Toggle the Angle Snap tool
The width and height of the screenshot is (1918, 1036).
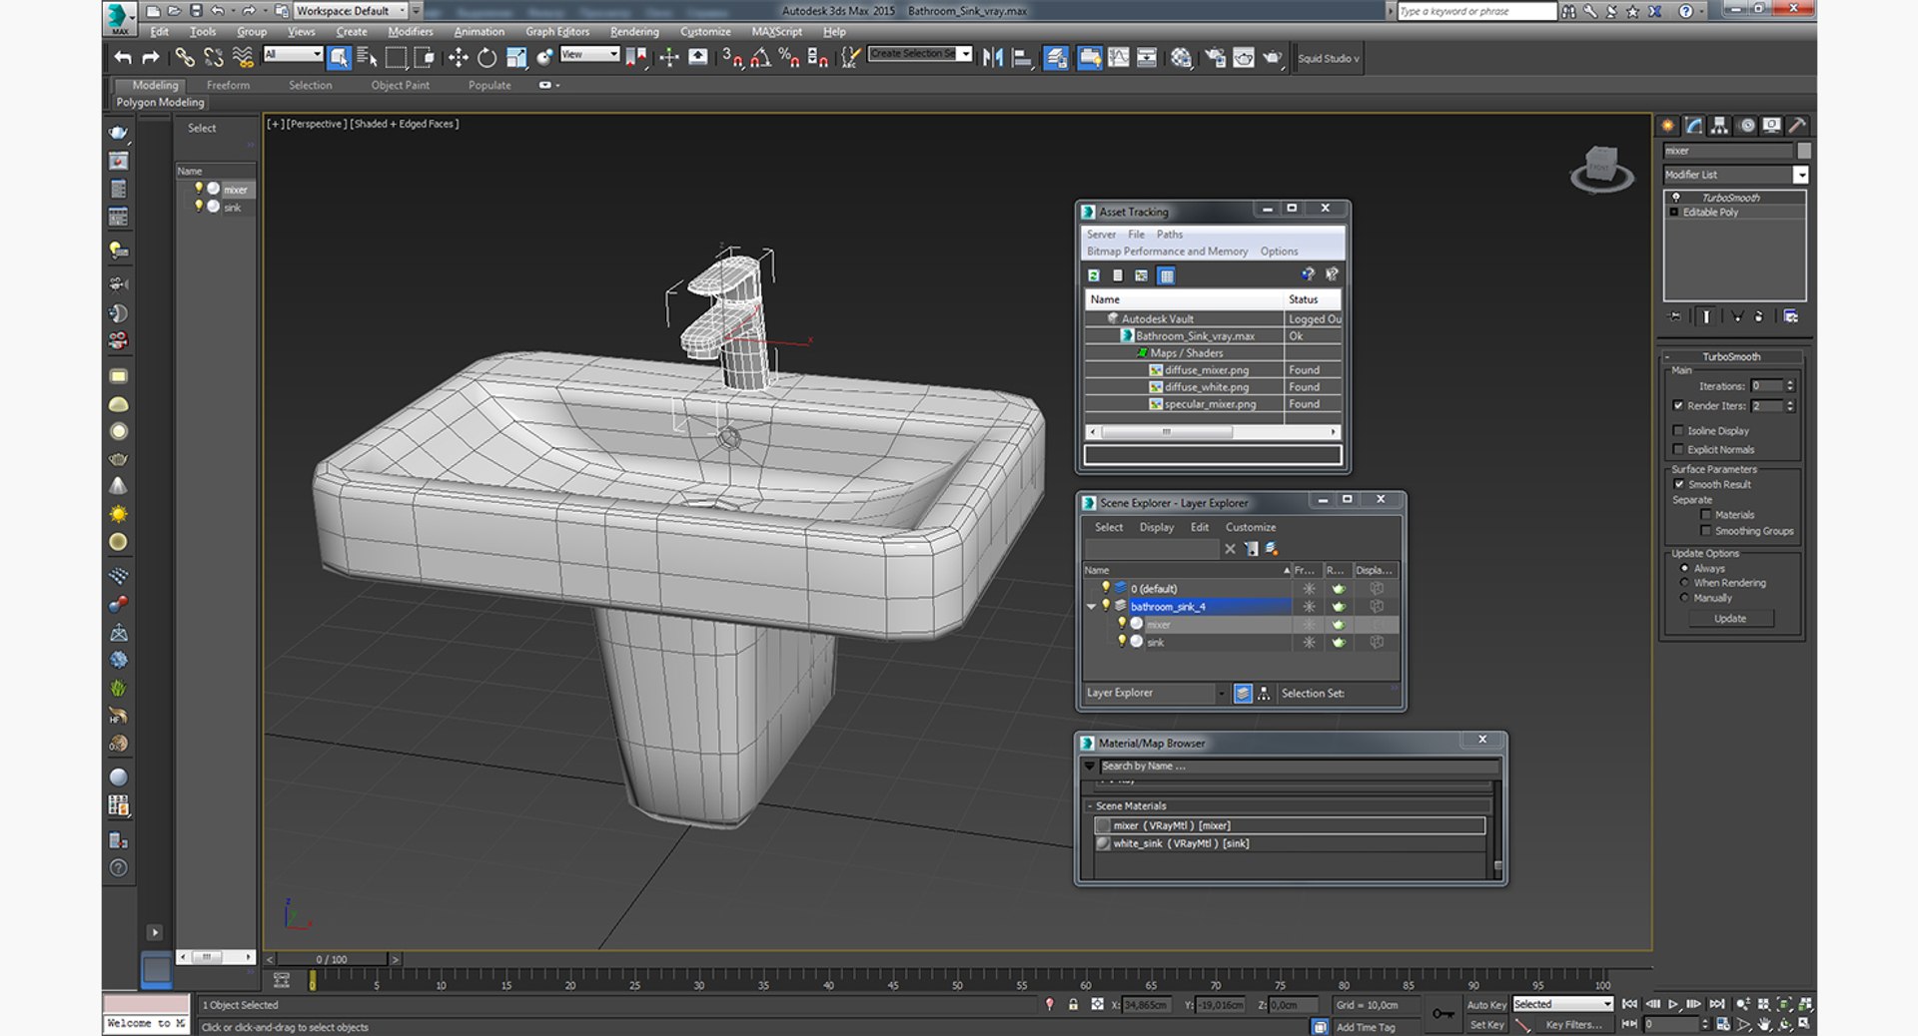click(759, 58)
